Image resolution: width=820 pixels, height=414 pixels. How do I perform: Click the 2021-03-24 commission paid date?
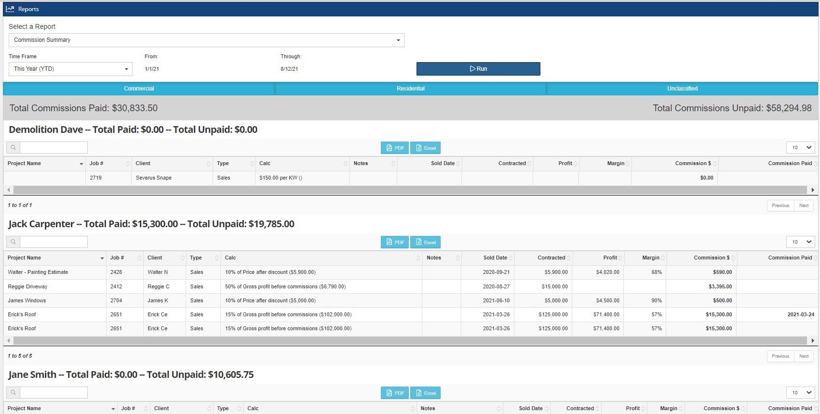tap(801, 315)
